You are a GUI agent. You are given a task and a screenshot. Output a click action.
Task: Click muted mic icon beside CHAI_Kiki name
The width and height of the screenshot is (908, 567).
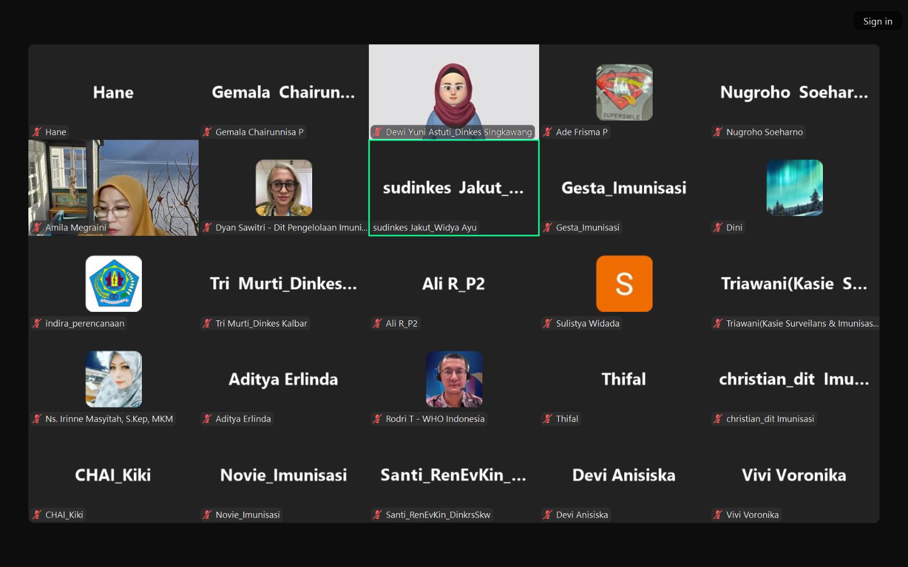37,515
